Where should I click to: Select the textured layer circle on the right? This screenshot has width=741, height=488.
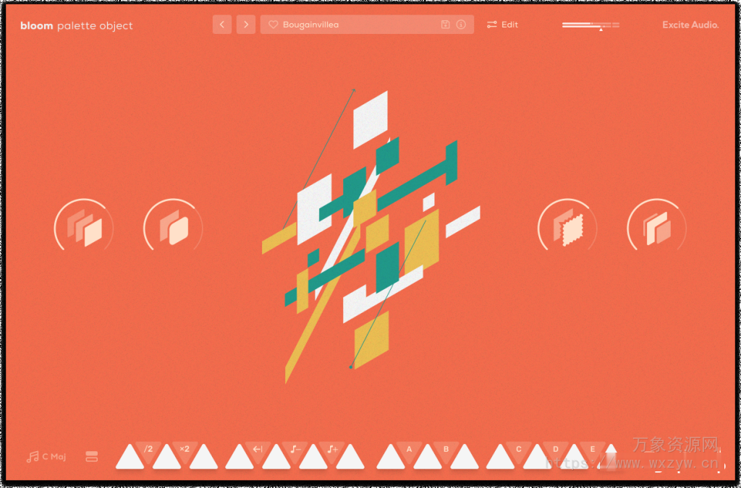[567, 226]
